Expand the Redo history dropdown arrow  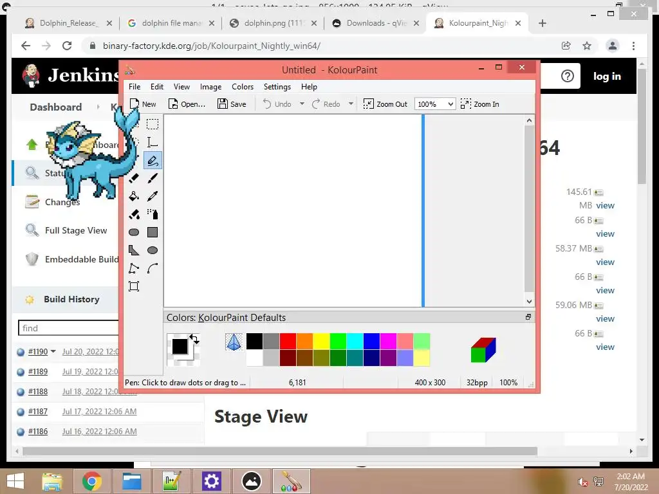[351, 104]
